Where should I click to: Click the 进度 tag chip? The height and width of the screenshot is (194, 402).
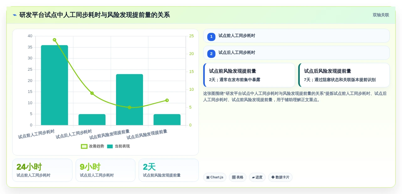coord(257,177)
